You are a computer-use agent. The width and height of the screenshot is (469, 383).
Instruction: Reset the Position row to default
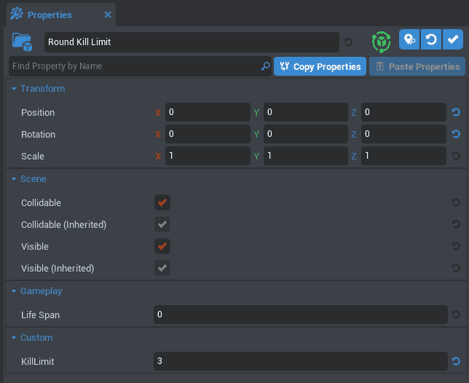point(456,113)
